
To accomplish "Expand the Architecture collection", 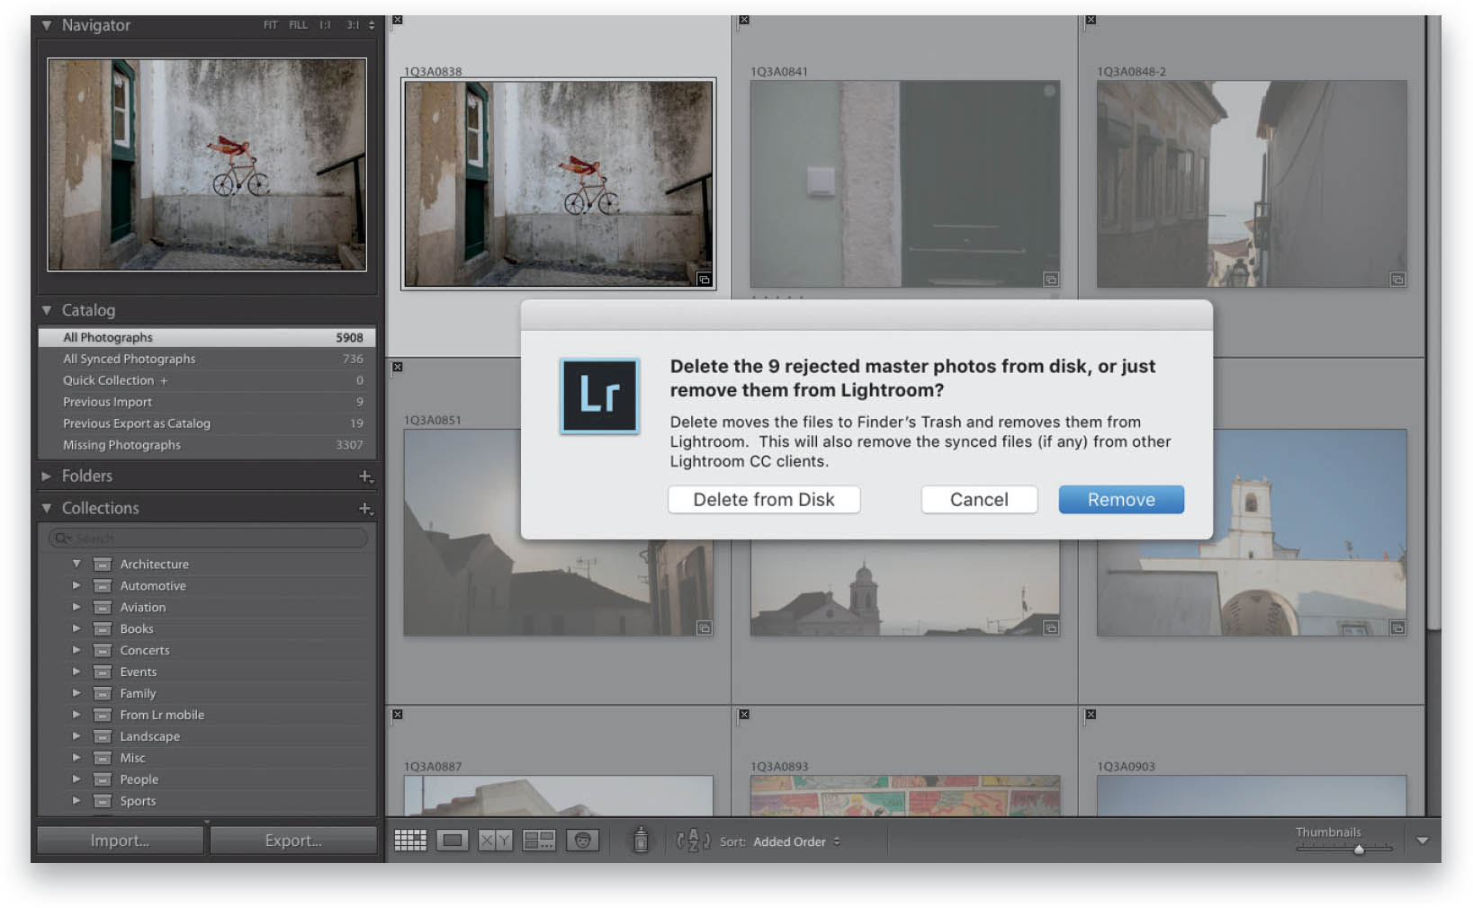I will pos(76,564).
